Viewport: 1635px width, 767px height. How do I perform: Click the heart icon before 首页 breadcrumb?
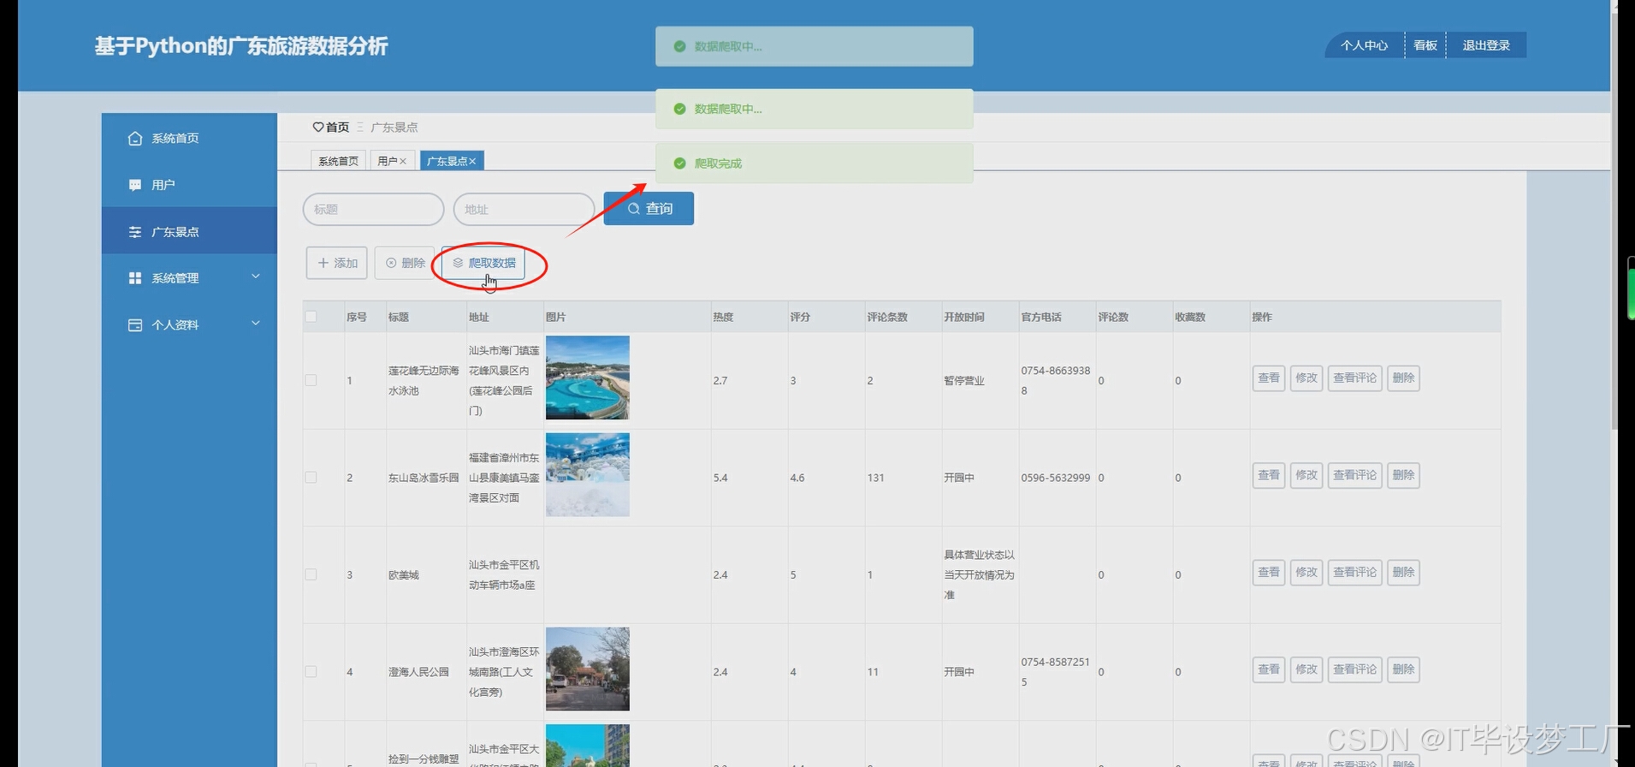point(318,127)
